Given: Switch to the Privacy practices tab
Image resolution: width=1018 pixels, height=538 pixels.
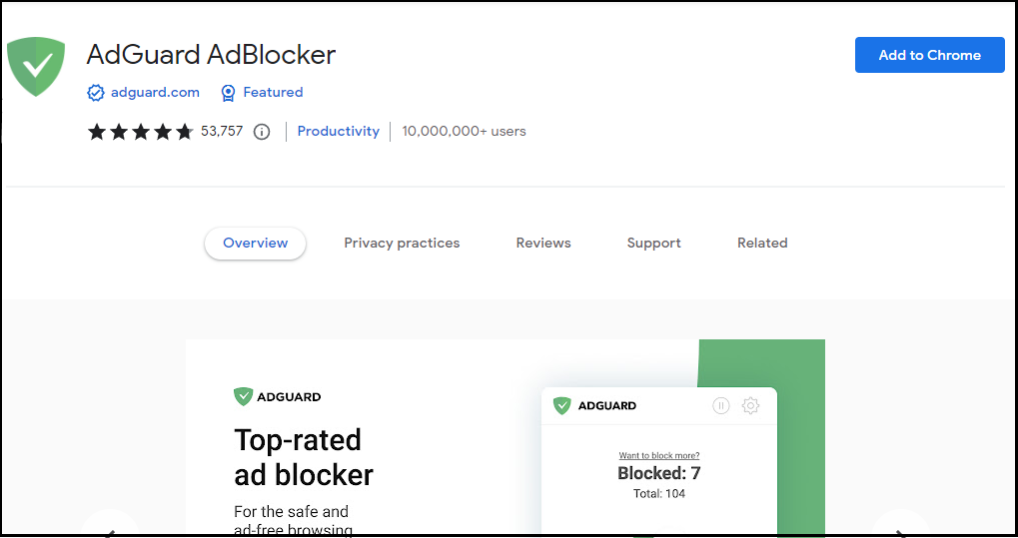Looking at the screenshot, I should 402,244.
